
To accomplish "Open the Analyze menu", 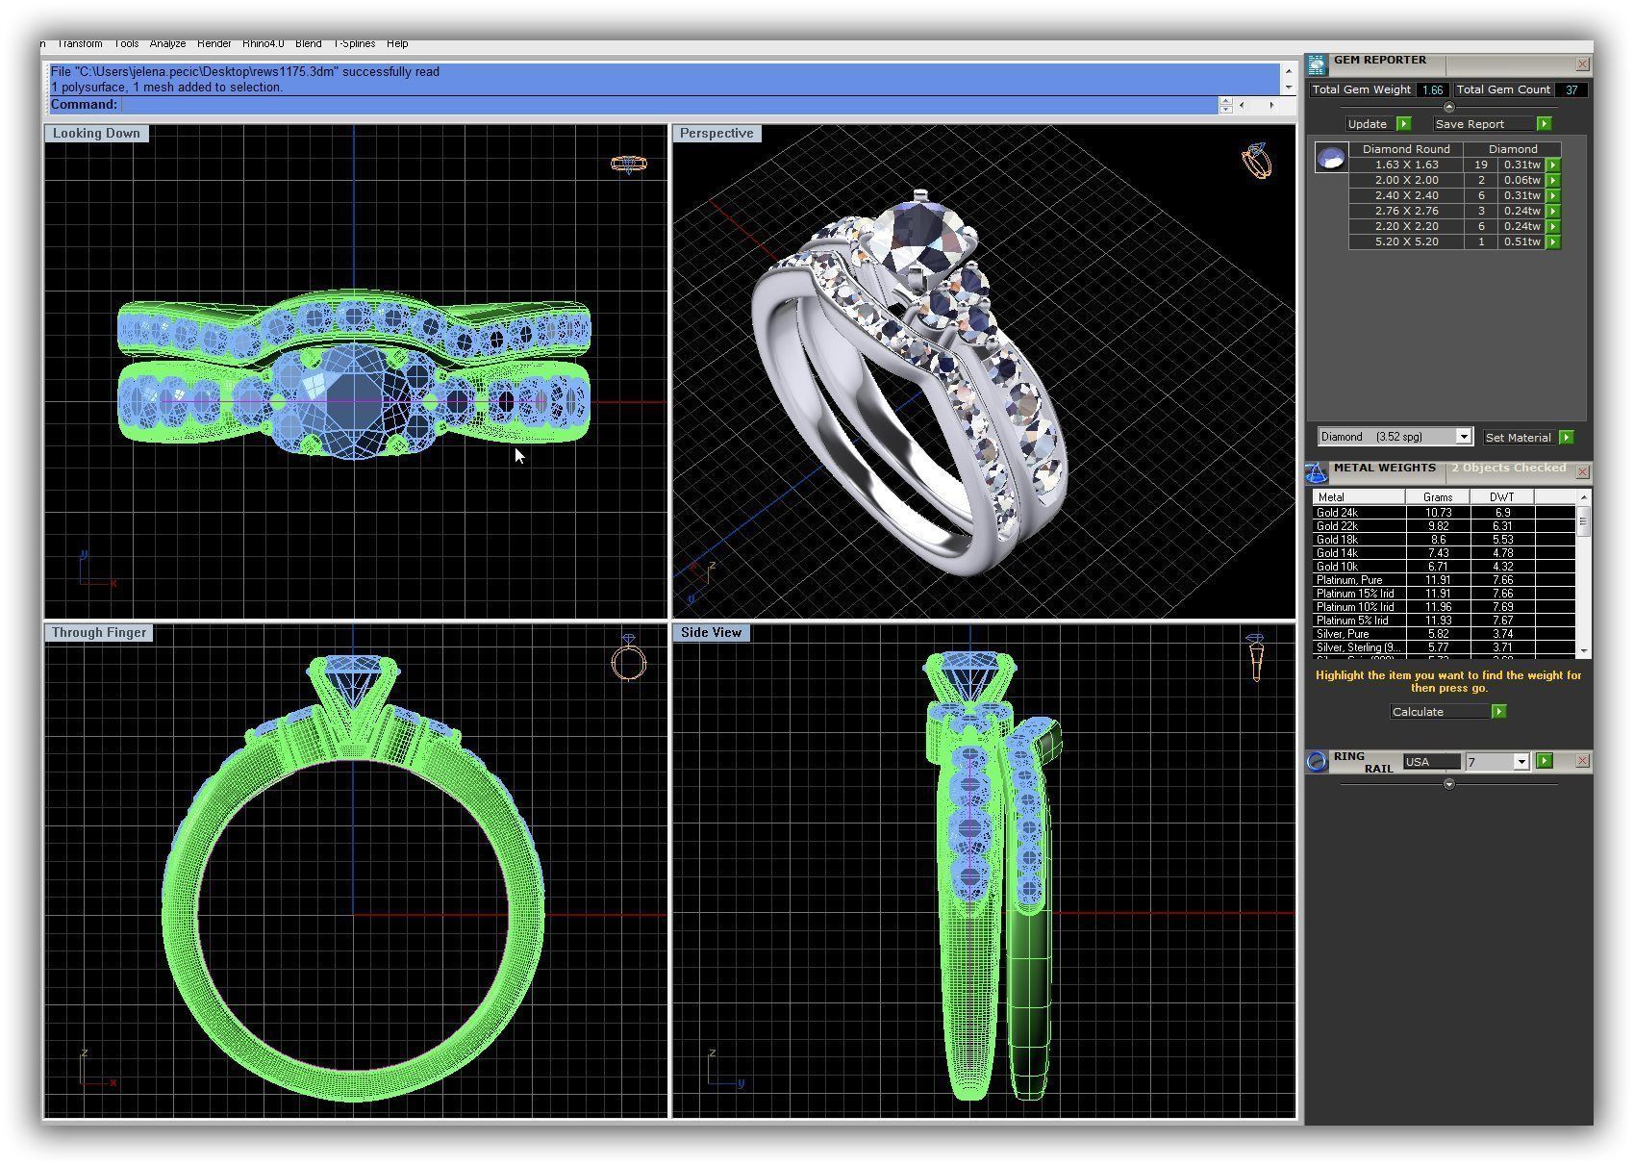I will 167,44.
